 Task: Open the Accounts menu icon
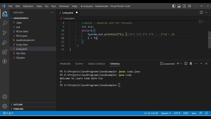coord(5,97)
